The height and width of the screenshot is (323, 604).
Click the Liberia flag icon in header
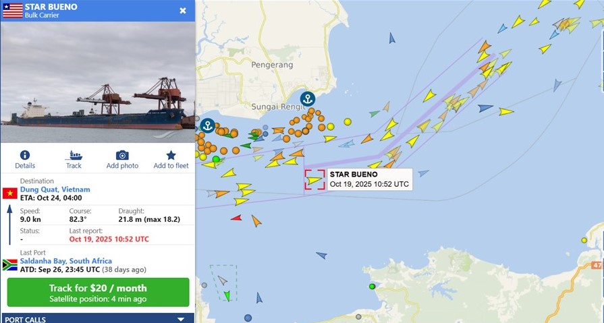tap(13, 11)
